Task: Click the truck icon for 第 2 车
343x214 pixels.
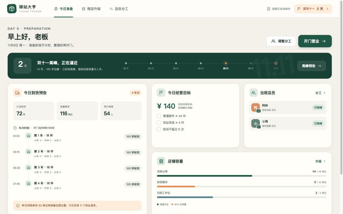Action: (29, 152)
